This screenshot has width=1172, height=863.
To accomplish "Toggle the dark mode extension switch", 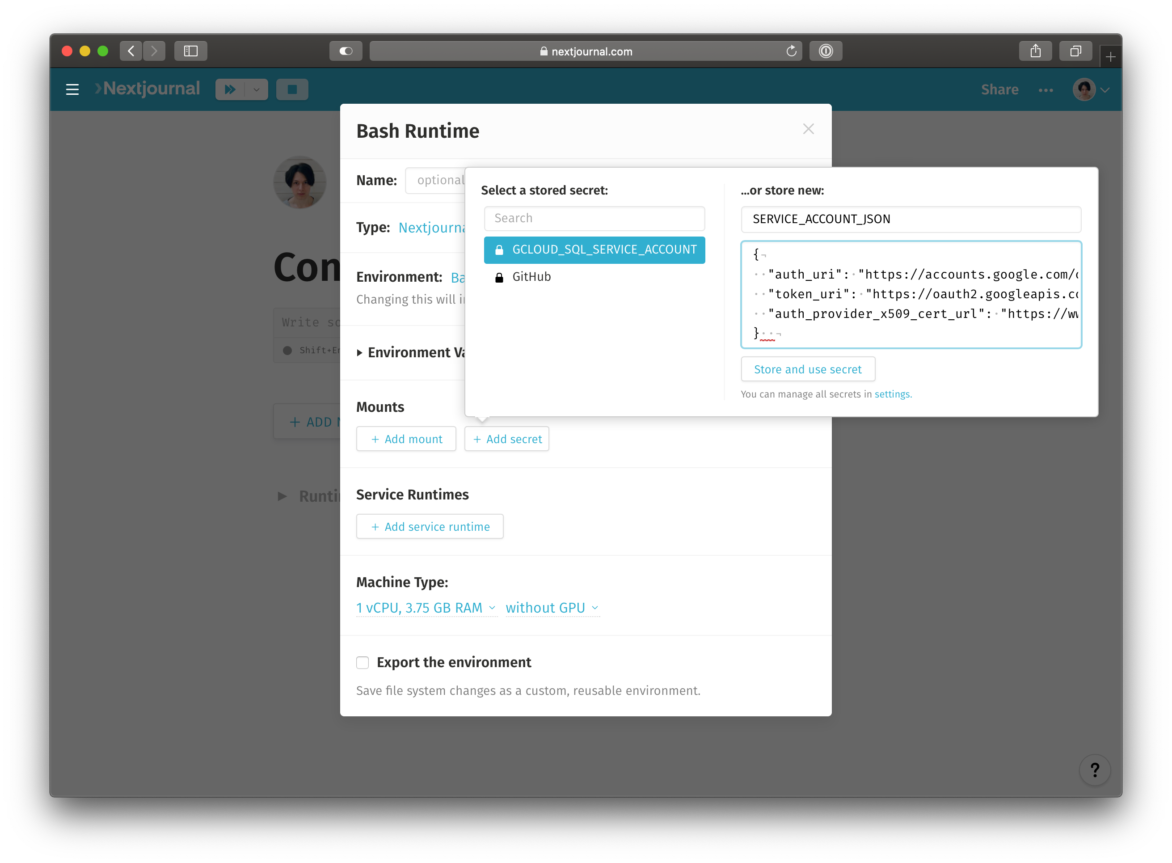I will (346, 51).
